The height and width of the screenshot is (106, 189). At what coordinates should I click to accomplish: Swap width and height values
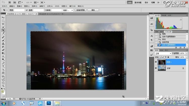(x=27, y=10)
